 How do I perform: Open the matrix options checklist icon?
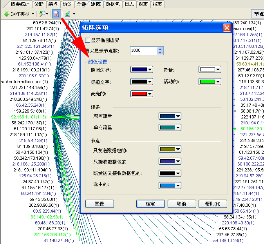coord(56,14)
